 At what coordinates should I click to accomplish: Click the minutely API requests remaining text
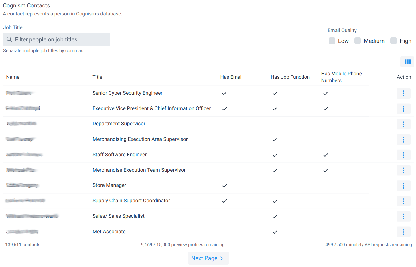coord(368,245)
